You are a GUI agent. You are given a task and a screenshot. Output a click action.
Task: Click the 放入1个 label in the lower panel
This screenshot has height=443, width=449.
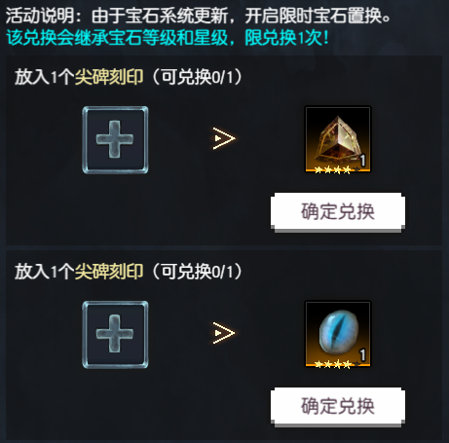pyautogui.click(x=45, y=272)
